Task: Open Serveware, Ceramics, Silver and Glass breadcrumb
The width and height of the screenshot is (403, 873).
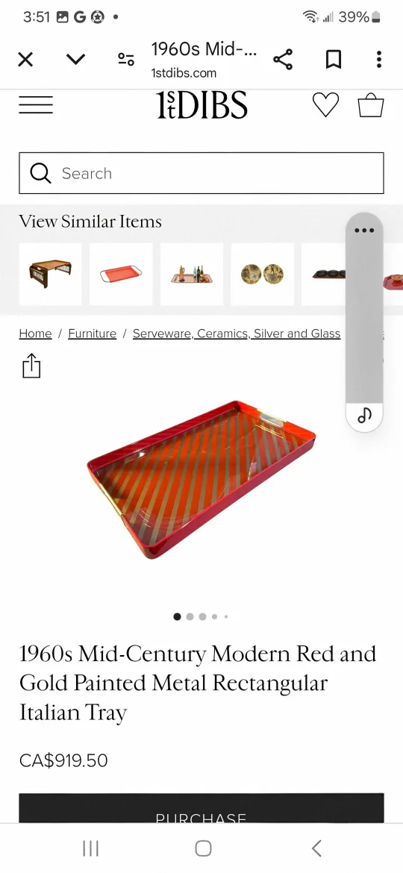Action: coord(237,334)
